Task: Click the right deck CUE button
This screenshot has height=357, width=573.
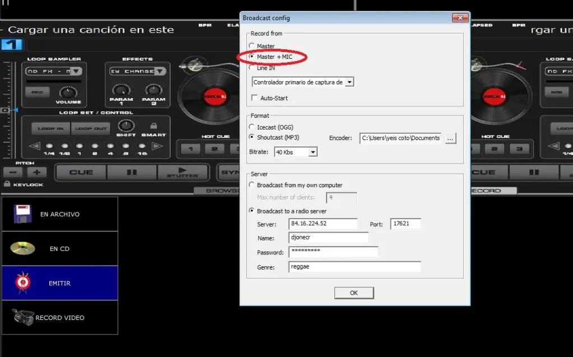Action: pos(489,172)
